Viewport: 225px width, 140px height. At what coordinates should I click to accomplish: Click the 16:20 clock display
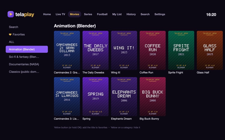coord(211,15)
